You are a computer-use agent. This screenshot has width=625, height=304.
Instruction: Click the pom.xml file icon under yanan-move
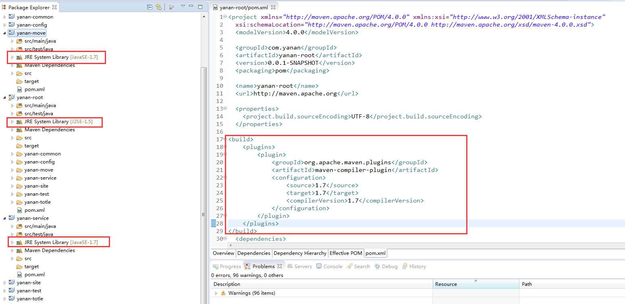click(x=19, y=89)
